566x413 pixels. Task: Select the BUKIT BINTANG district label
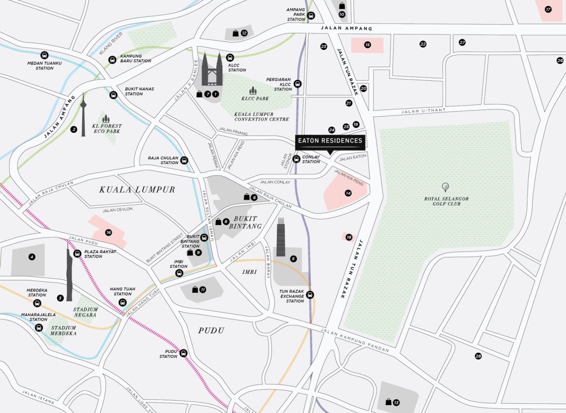coord(245,222)
